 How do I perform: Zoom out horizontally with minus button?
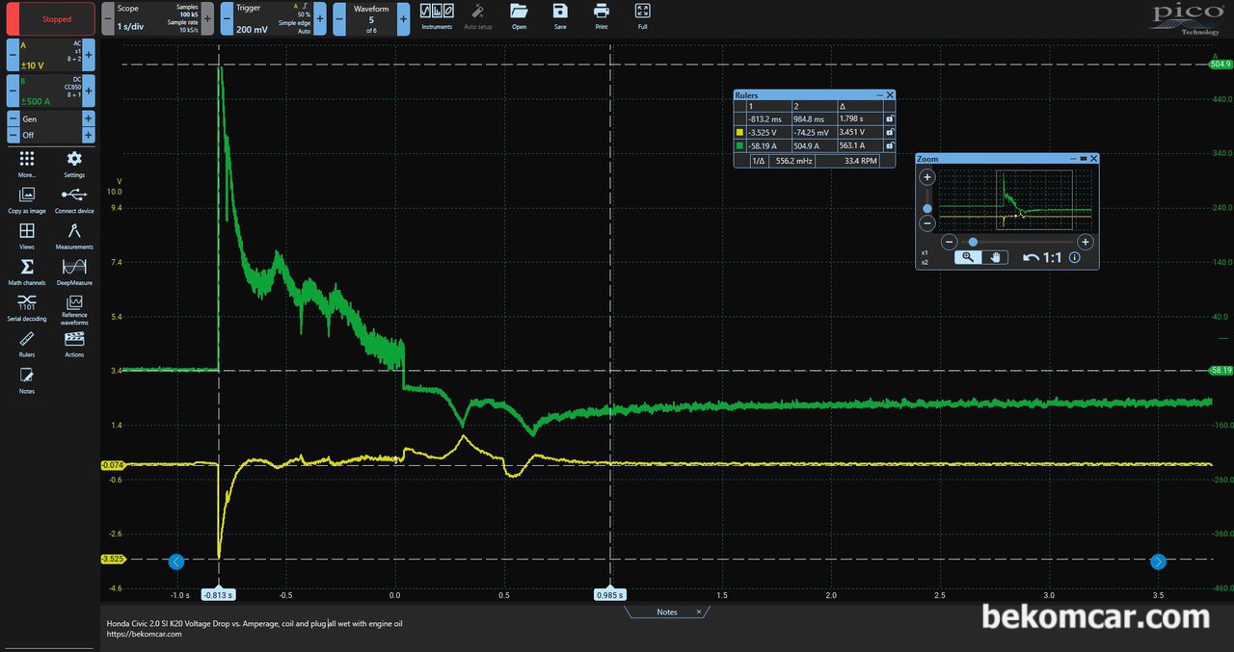click(x=950, y=242)
